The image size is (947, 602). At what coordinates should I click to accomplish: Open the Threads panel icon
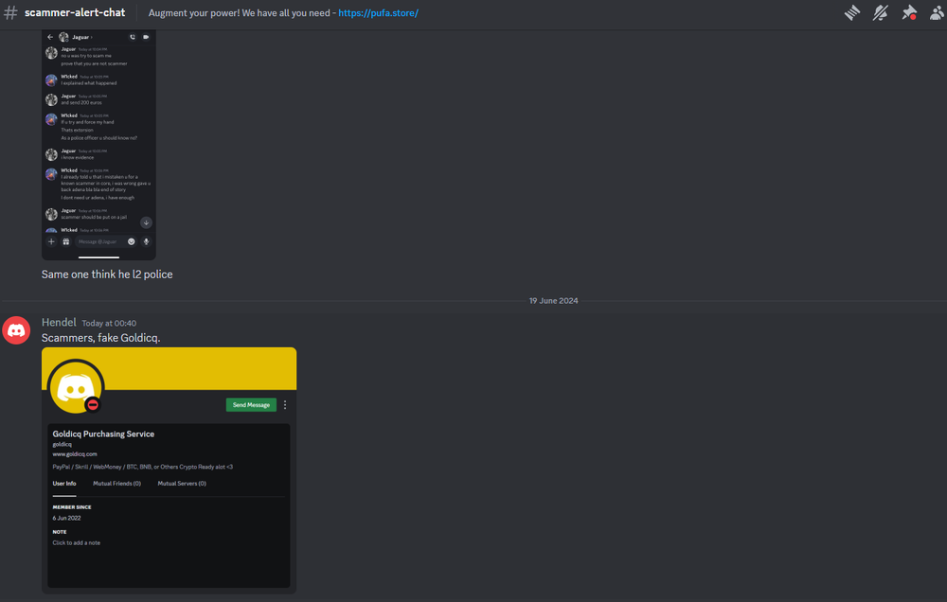point(852,12)
